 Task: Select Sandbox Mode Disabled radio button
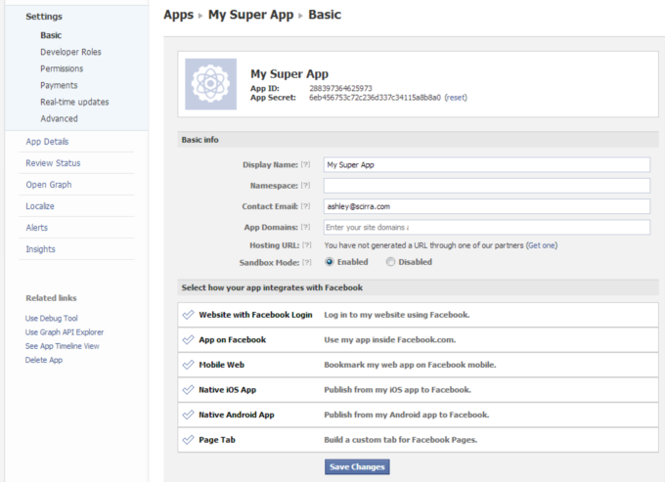point(390,262)
